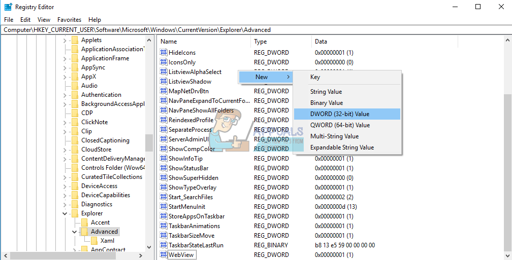The width and height of the screenshot is (512, 260).
Task: Click the registry path address bar
Action: coord(256,30)
